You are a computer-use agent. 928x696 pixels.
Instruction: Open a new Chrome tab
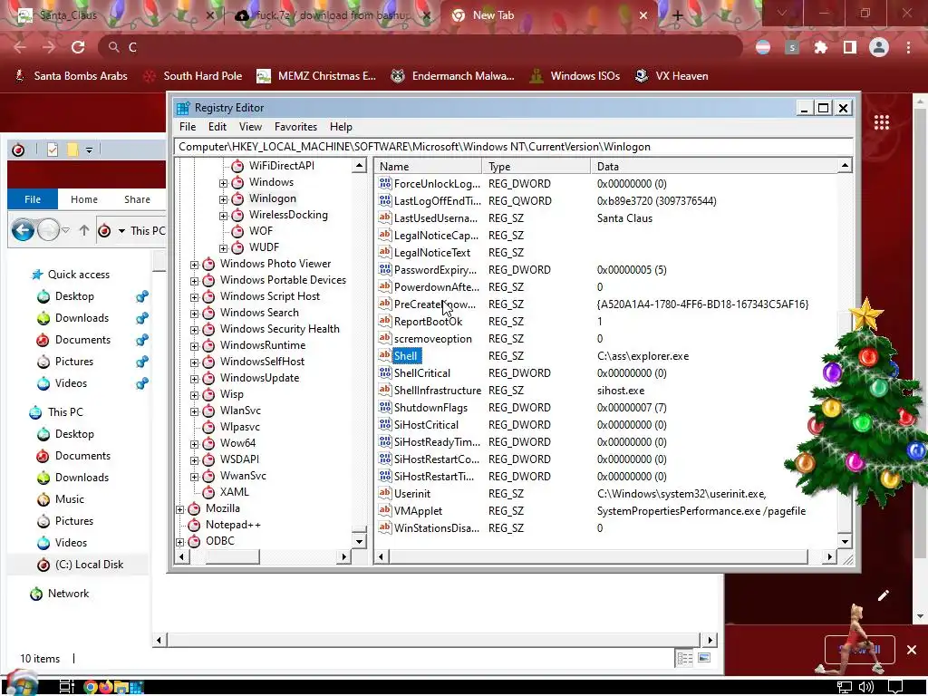[x=678, y=16]
